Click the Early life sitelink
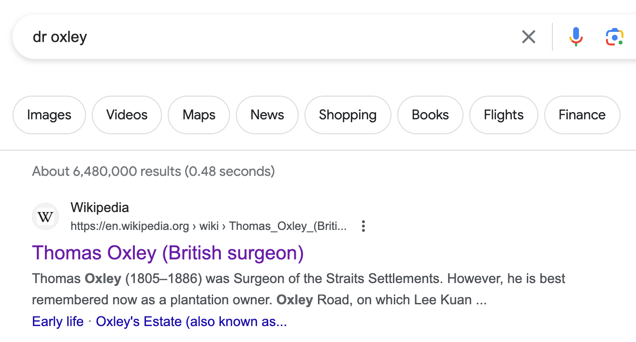This screenshot has width=636, height=342. (x=58, y=321)
